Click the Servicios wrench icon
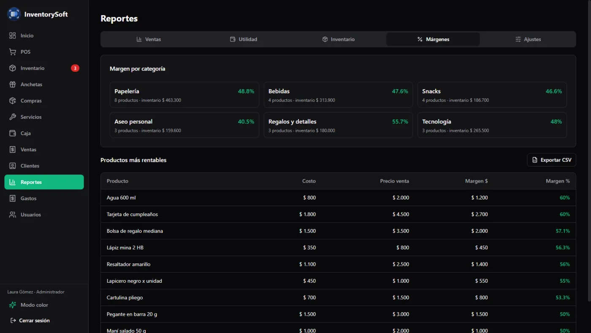Image resolution: width=591 pixels, height=333 pixels. pyautogui.click(x=13, y=117)
